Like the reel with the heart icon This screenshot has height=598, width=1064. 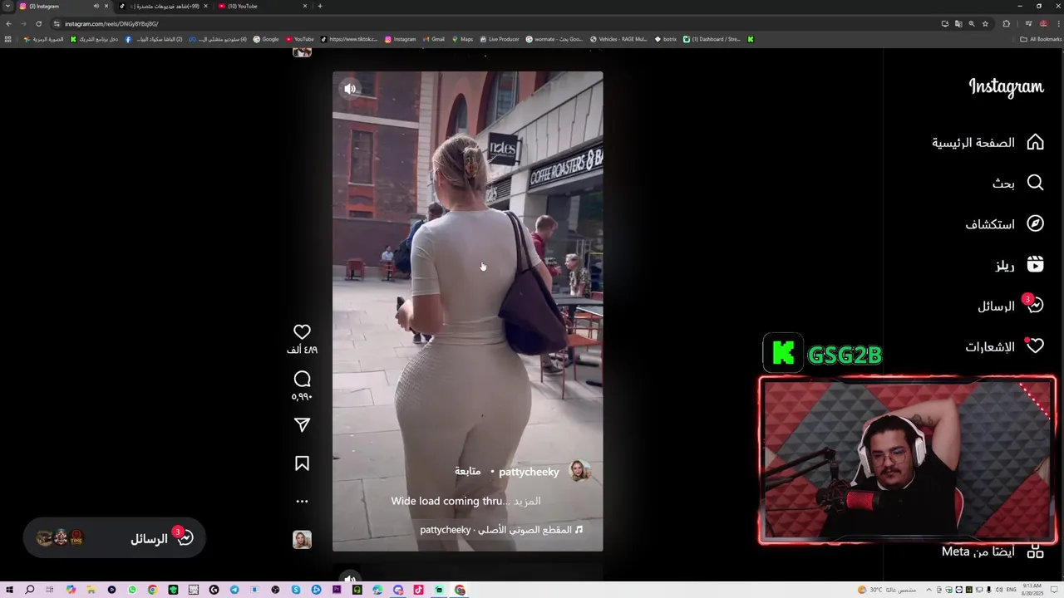click(x=302, y=331)
